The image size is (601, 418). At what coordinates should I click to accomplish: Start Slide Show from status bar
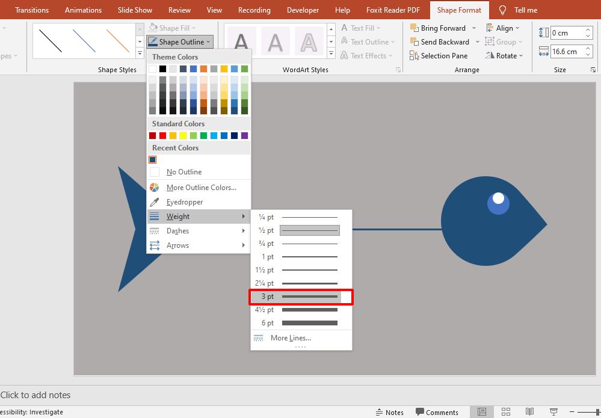tap(553, 411)
